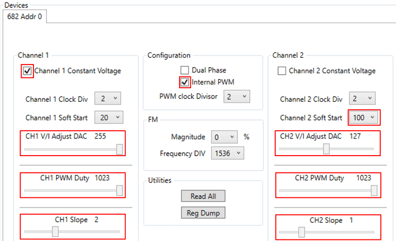Switch to the 682 Addr 0 tab
Image resolution: width=396 pixels, height=241 pixels.
pos(24,16)
